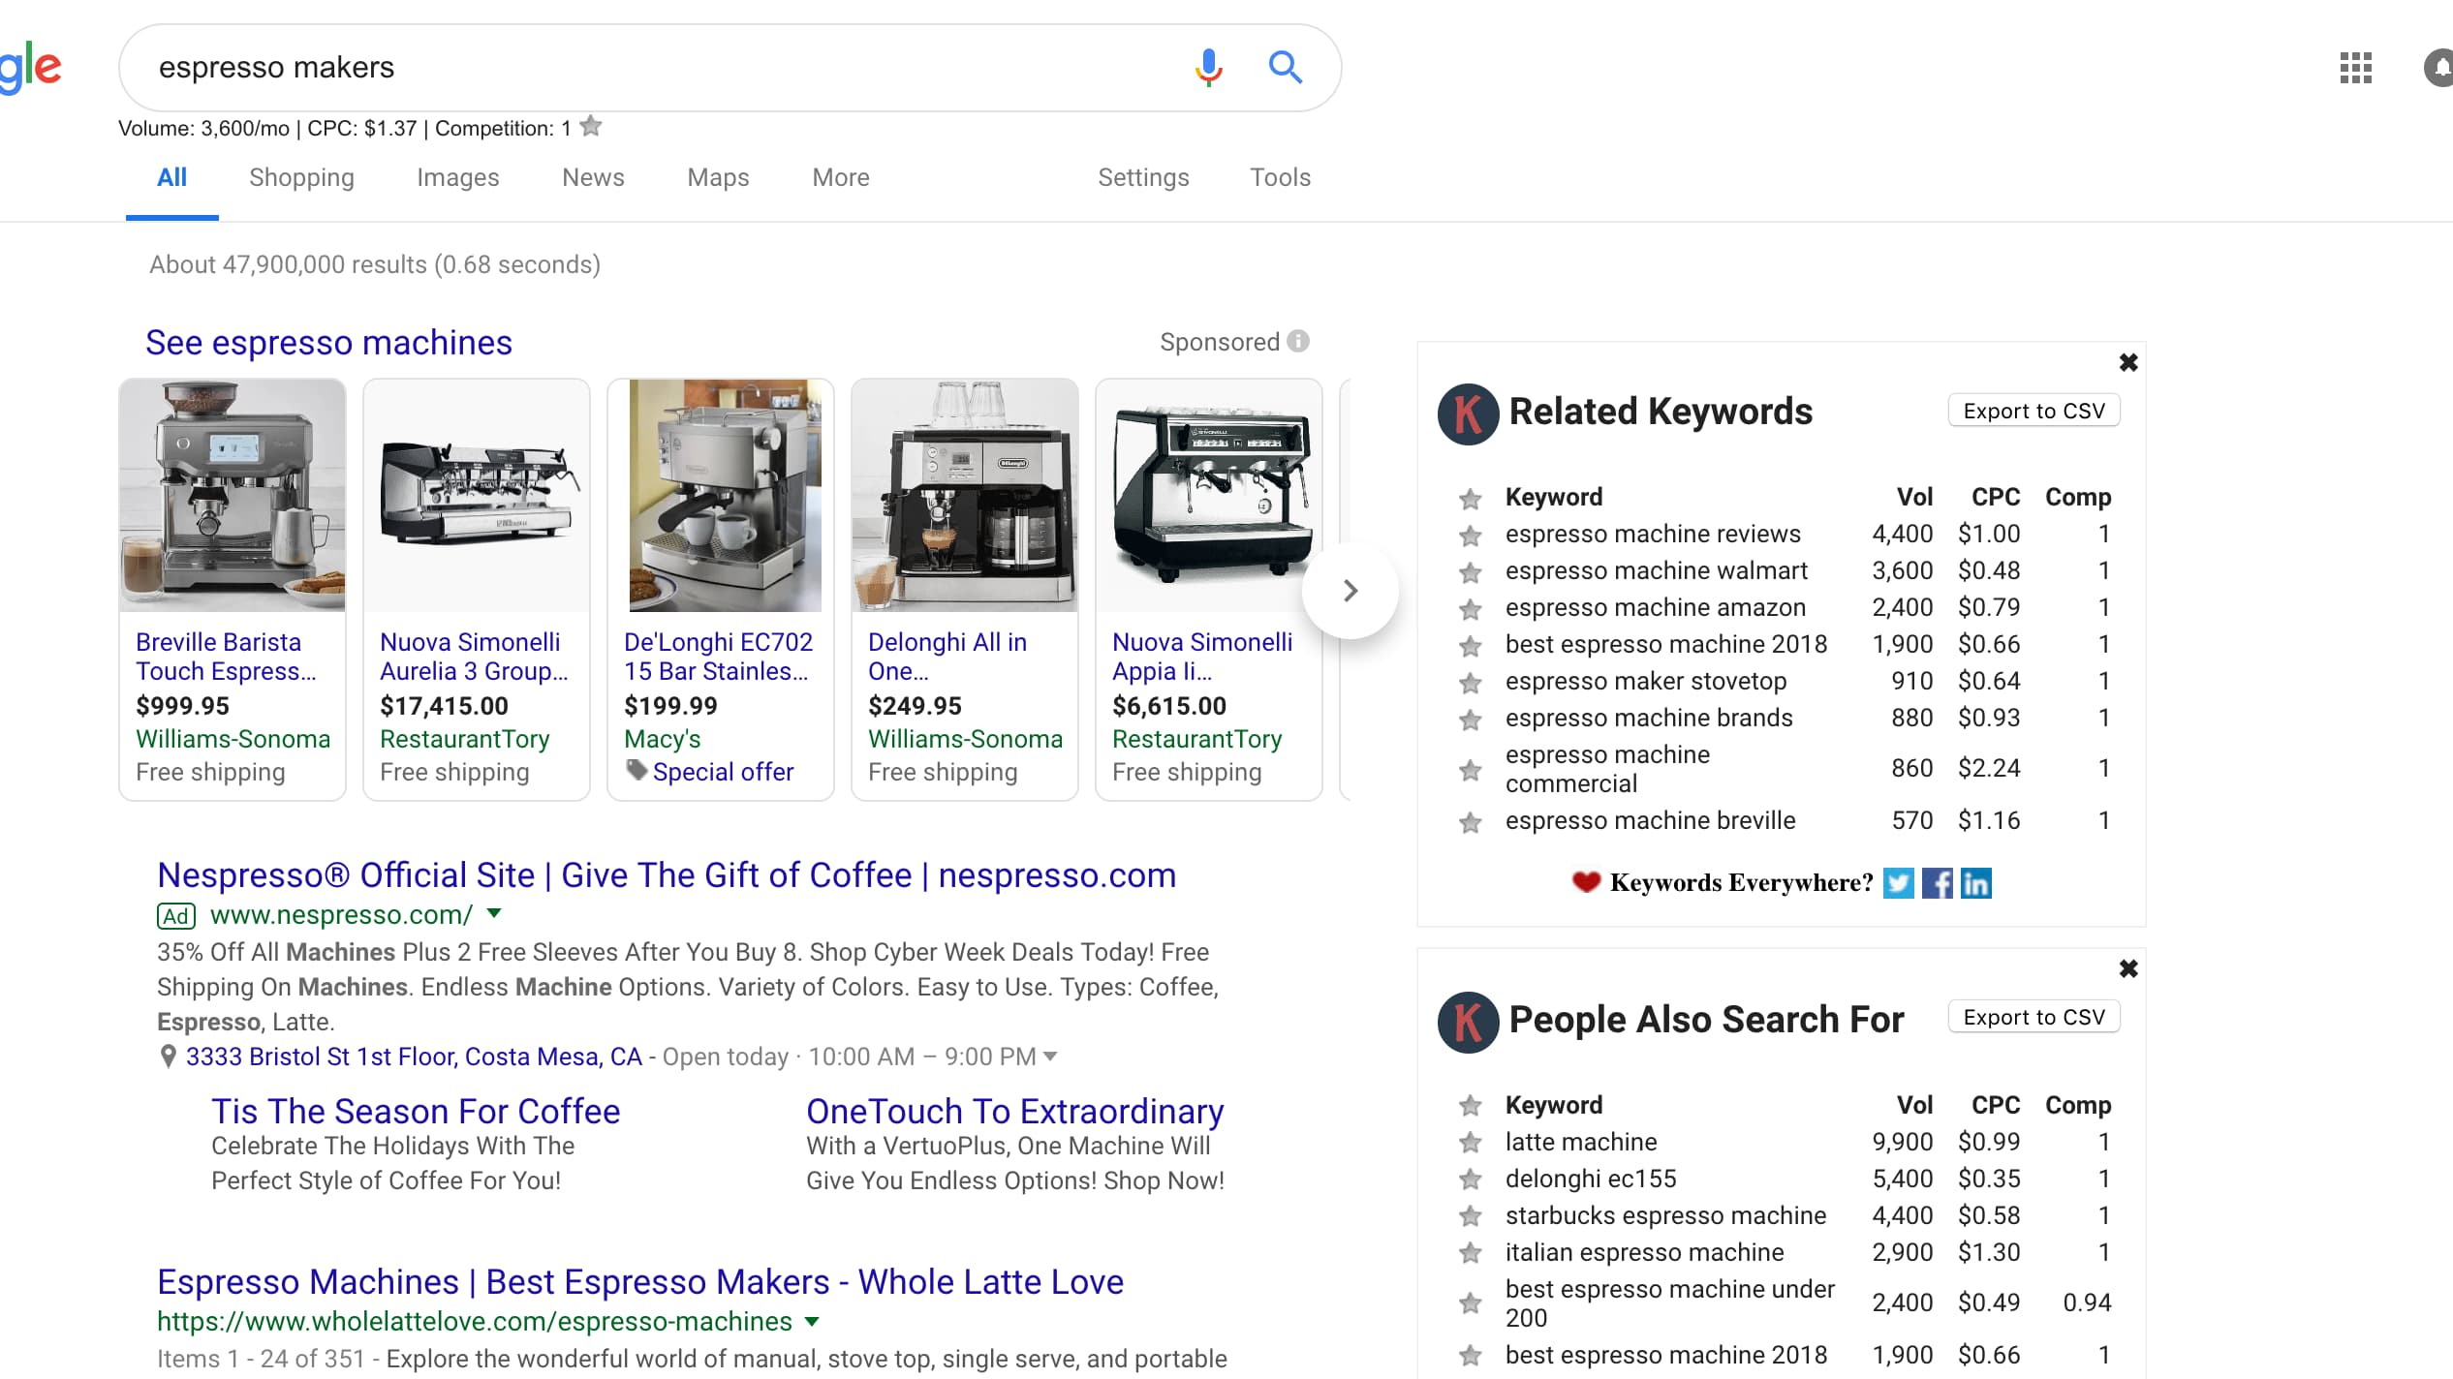Open the 3333 Bristol St address link
This screenshot has width=2453, height=1379.
[414, 1057]
